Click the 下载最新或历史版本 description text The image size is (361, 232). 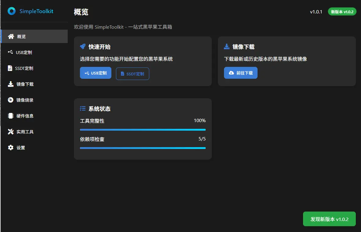point(265,59)
